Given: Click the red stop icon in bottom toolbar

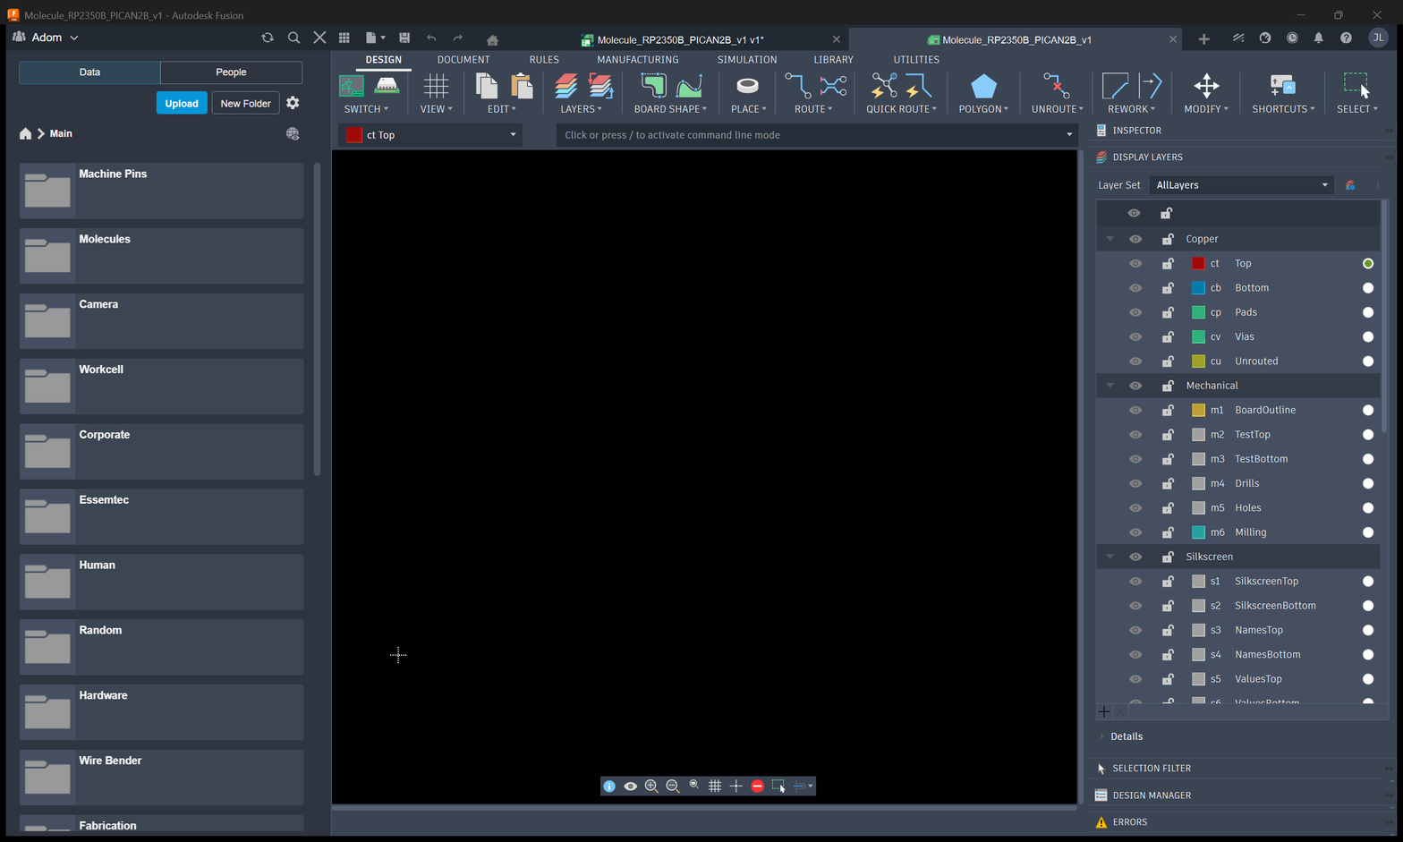Looking at the screenshot, I should click(x=757, y=786).
